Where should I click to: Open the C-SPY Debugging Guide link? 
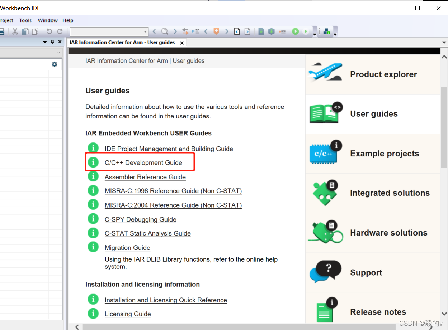pos(141,220)
